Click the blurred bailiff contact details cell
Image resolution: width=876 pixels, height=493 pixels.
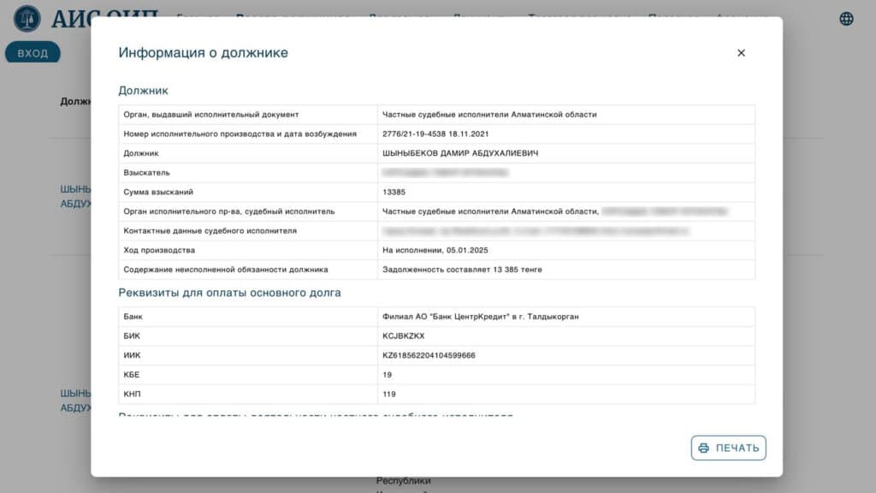click(536, 231)
